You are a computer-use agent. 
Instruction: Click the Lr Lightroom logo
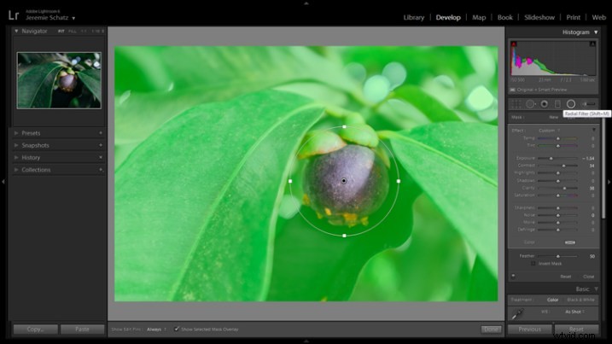tap(14, 15)
